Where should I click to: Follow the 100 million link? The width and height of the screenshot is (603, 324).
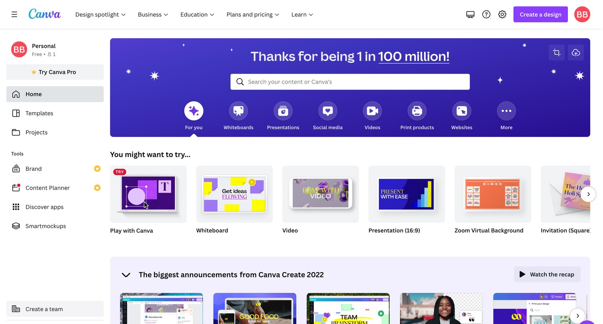[x=414, y=57]
